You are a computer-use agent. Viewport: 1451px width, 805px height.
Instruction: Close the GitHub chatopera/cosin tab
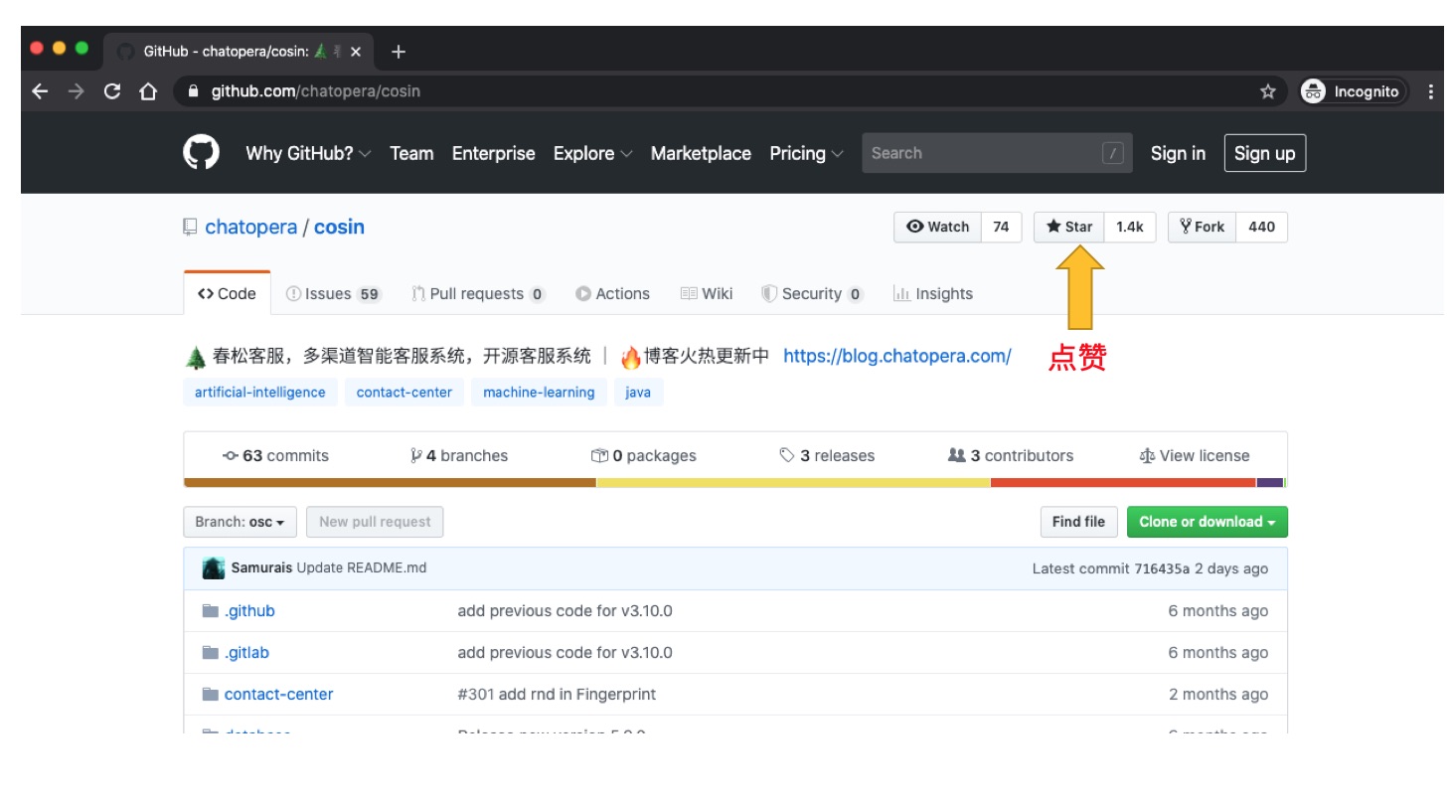coord(356,52)
